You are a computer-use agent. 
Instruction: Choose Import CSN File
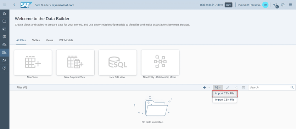tap(225, 100)
